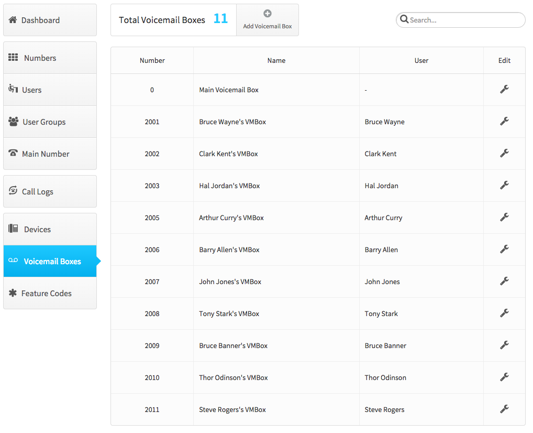The width and height of the screenshot is (533, 433).
Task: Click Barry Allen's VMBox name
Action: pyautogui.click(x=229, y=250)
